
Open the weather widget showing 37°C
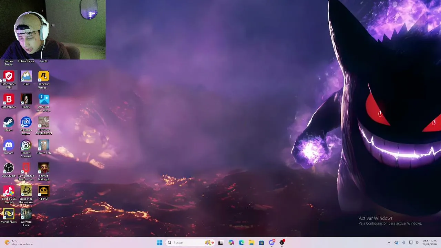pos(19,242)
